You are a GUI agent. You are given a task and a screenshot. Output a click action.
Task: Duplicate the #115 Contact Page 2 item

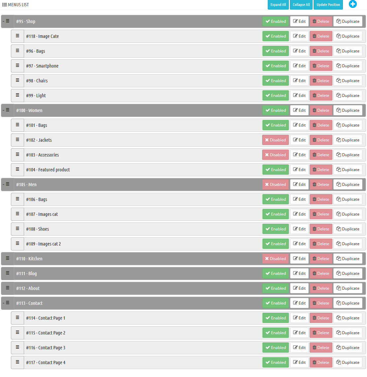pos(348,333)
